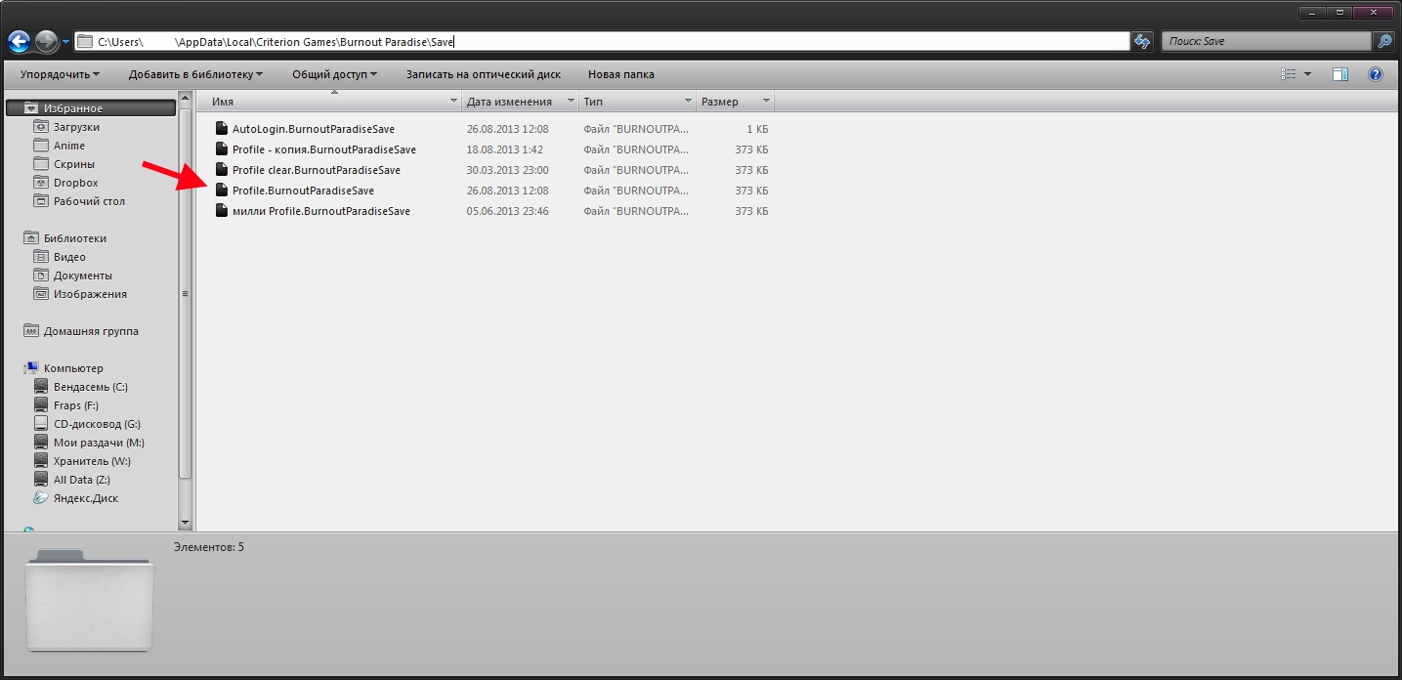Click the folder icon in address bar

click(85, 41)
